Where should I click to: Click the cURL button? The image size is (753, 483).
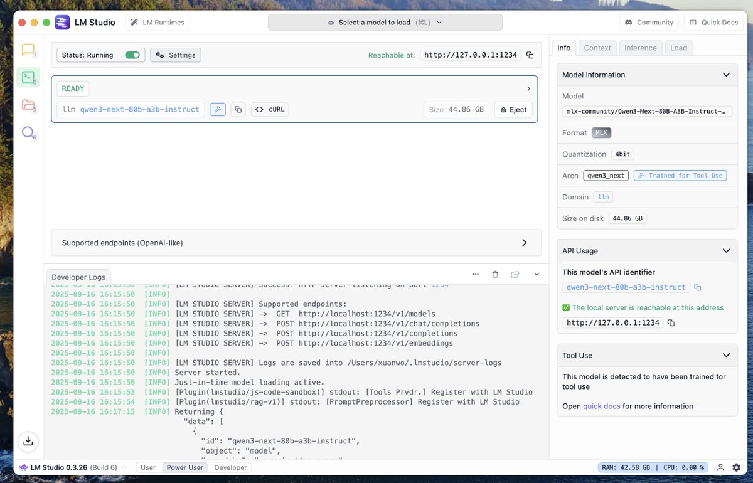click(x=270, y=109)
